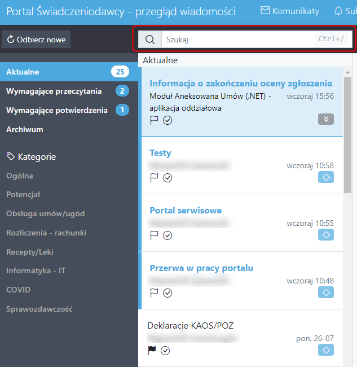Click the envelope icon beside Komunikaty
The image size is (357, 367).
tap(265, 11)
